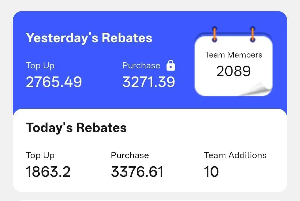Switch to the Today's Rebates section
This screenshot has height=201, width=300.
(x=76, y=128)
